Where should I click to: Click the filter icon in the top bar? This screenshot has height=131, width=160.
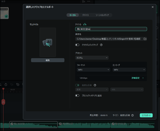(83, 1)
